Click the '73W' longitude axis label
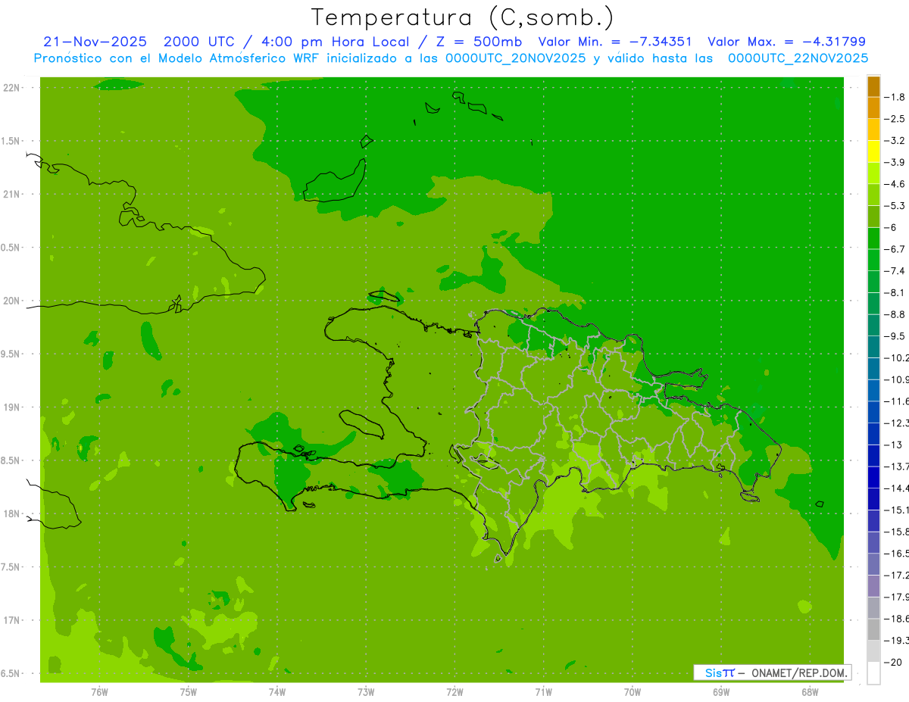 point(366,692)
